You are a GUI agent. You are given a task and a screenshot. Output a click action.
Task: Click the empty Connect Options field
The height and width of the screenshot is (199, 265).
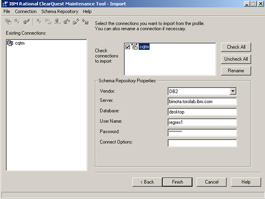202,143
